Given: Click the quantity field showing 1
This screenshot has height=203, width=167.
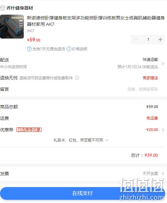Looking at the screenshot, I should pyautogui.click(x=148, y=40).
